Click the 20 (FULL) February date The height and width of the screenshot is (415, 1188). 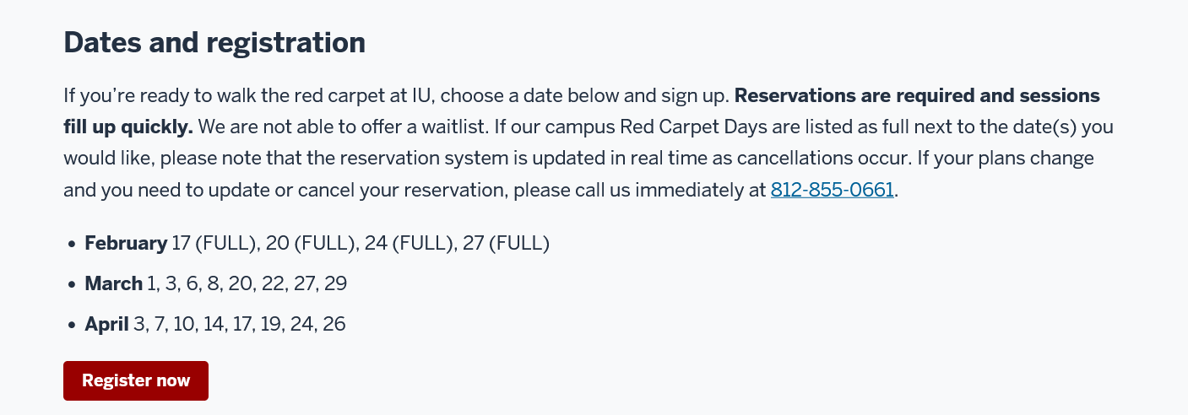point(310,244)
